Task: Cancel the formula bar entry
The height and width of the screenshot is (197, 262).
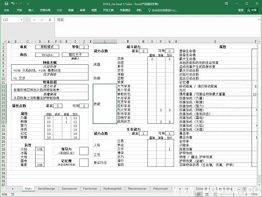Action: (x=34, y=20)
